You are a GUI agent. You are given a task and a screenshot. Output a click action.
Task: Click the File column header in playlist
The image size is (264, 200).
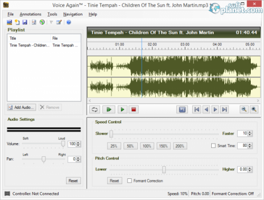click(65, 38)
